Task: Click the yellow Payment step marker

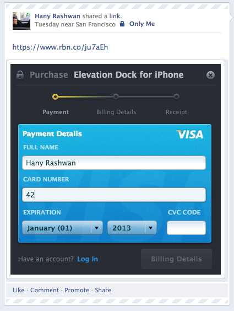Action: pyautogui.click(x=55, y=97)
